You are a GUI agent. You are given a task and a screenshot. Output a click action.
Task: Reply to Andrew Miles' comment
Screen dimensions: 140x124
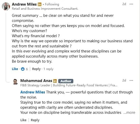click(x=36, y=69)
